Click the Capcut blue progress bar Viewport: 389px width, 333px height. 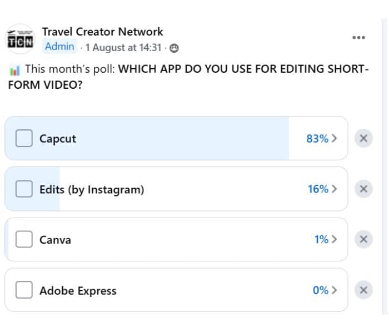[147, 138]
